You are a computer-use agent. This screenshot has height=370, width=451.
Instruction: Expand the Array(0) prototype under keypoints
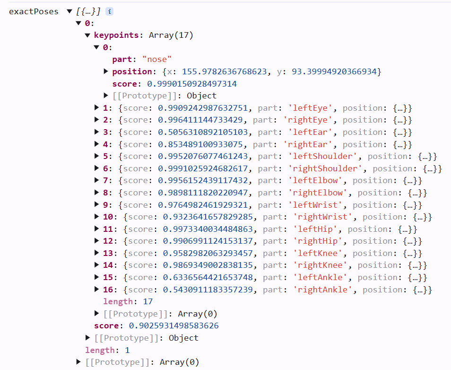[x=97, y=314]
